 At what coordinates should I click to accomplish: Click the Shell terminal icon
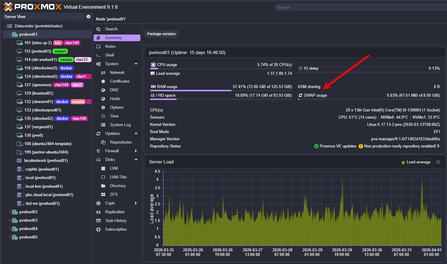[x=98, y=55]
